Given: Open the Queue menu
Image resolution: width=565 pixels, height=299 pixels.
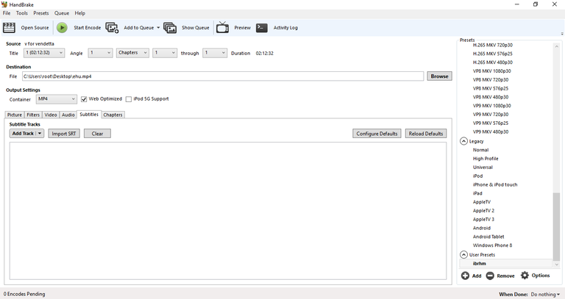Looking at the screenshot, I should point(62,13).
